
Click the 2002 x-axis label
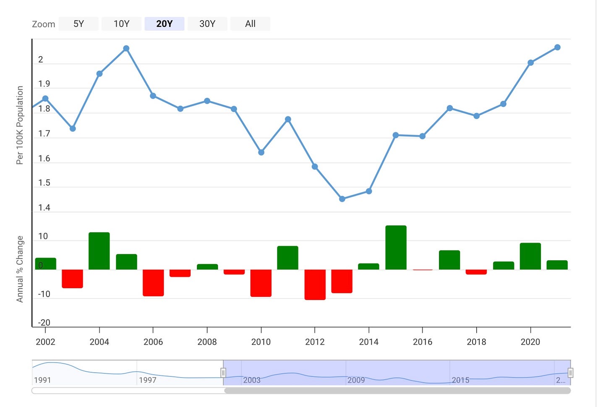[x=45, y=342]
